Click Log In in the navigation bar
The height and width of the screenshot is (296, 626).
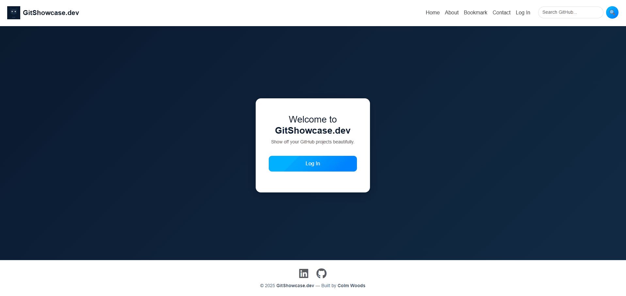[522, 12]
